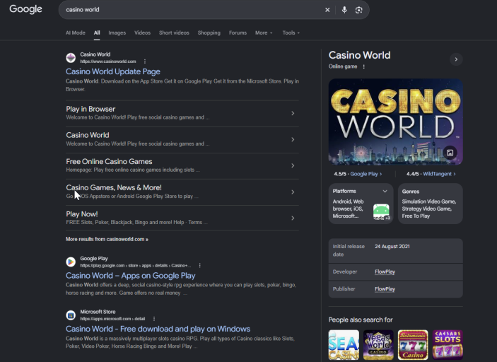The height and width of the screenshot is (362, 497).
Task: Open options dots beside Online game label
Action: click(364, 66)
